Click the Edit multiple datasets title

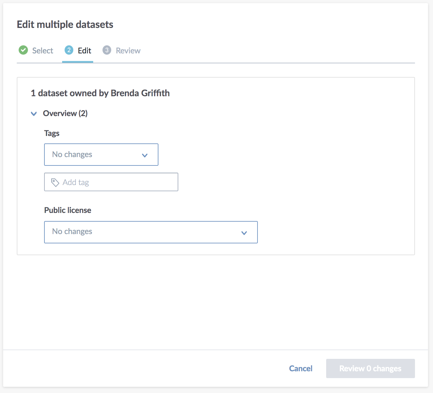65,25
